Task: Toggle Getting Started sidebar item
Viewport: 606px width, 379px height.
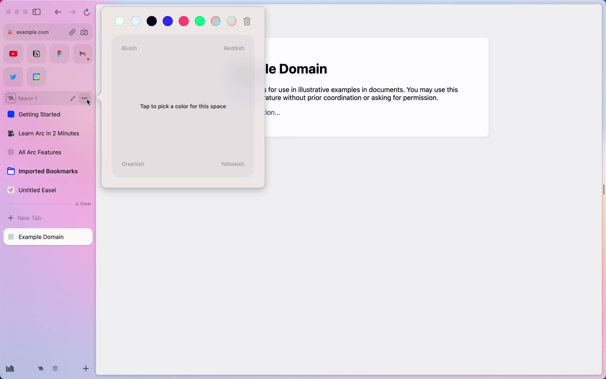Action: (x=48, y=114)
